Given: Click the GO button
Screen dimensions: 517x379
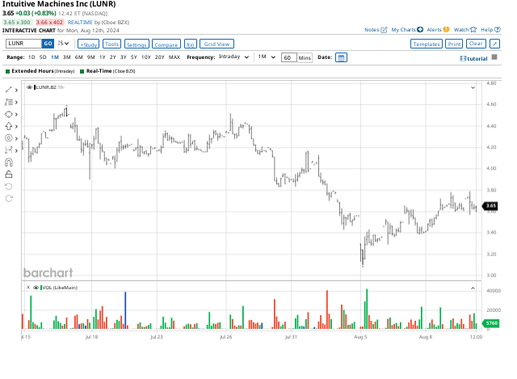Looking at the screenshot, I should (47, 44).
